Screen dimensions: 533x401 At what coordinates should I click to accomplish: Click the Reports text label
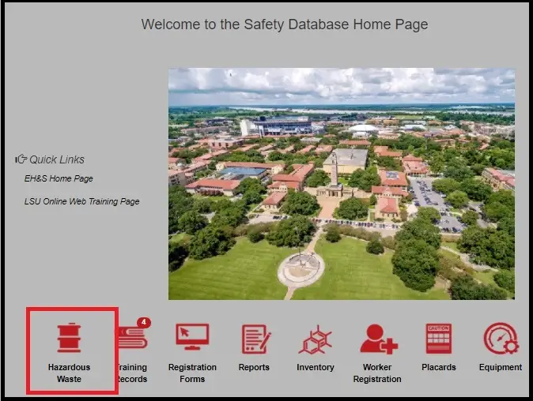[254, 368]
